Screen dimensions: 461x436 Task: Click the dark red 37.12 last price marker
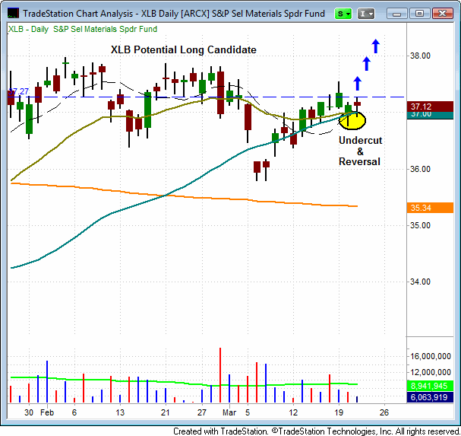point(430,107)
